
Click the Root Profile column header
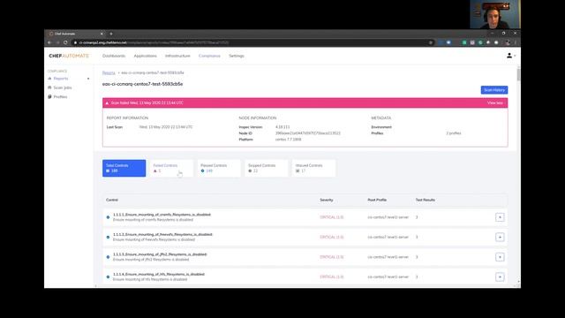(377, 200)
